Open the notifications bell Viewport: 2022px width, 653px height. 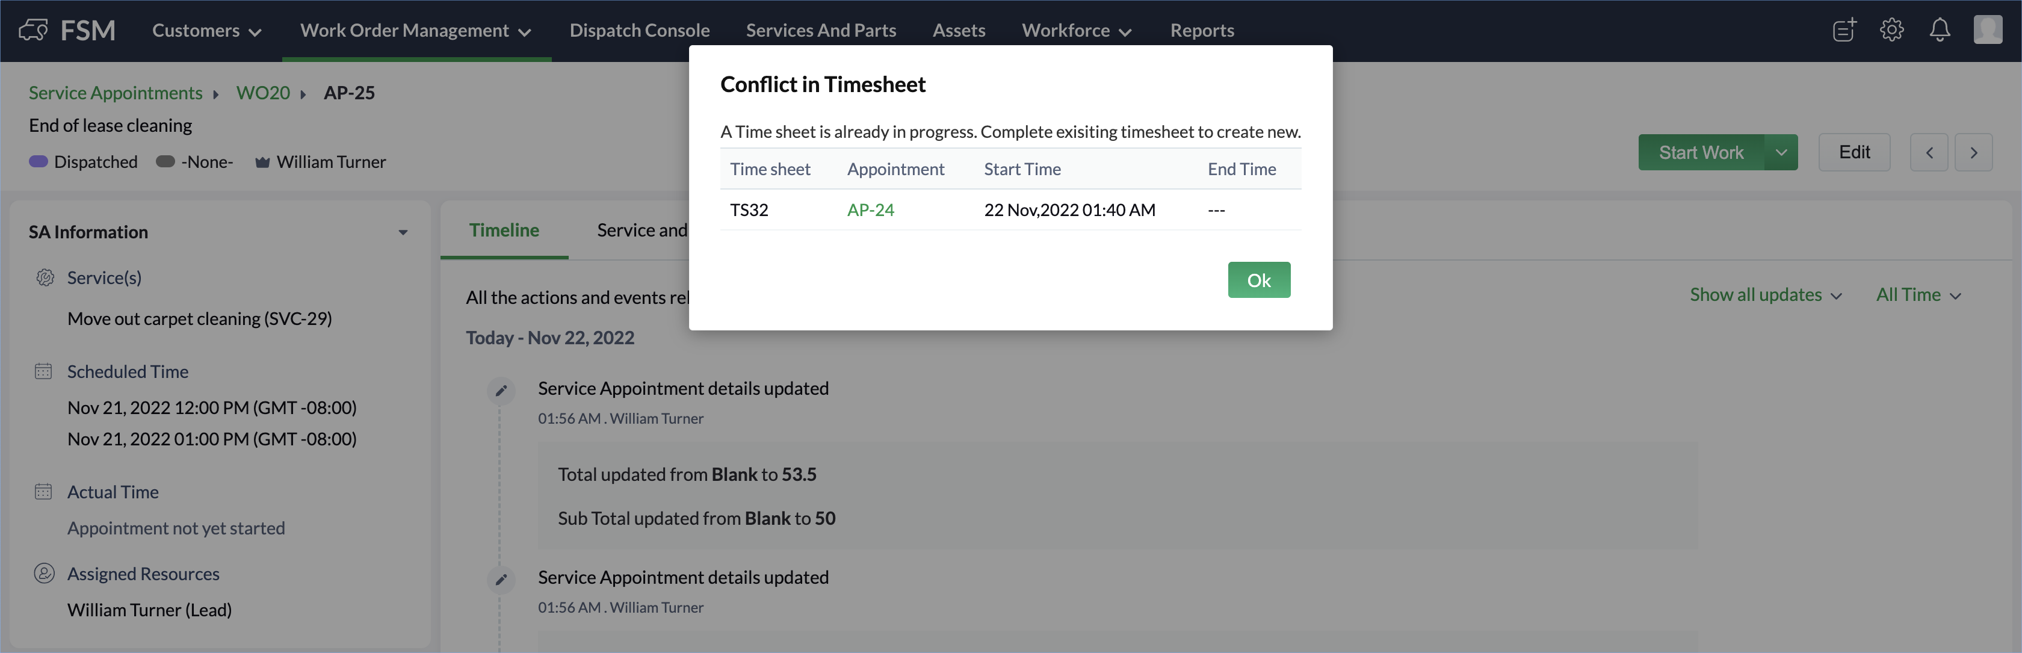tap(1940, 30)
